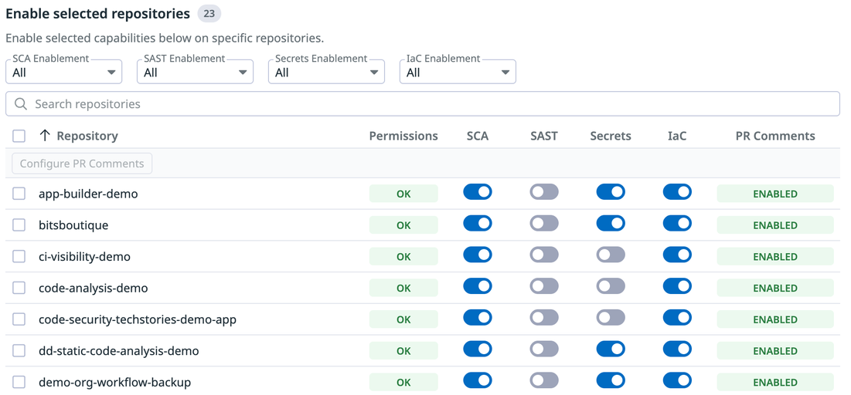The height and width of the screenshot is (395, 851).
Task: Enable SAST for bitsboutique
Action: (x=544, y=223)
